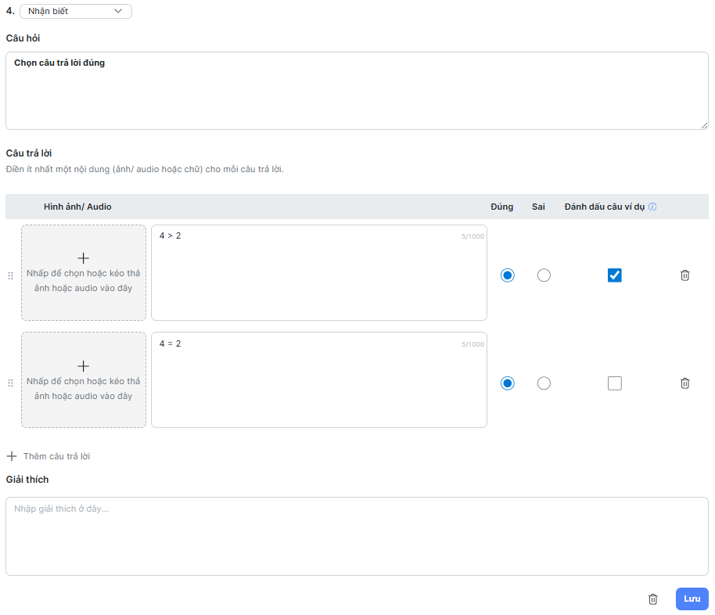The image size is (715, 615).
Task: Check example mark for "4 = 2" answer
Action: tap(615, 383)
